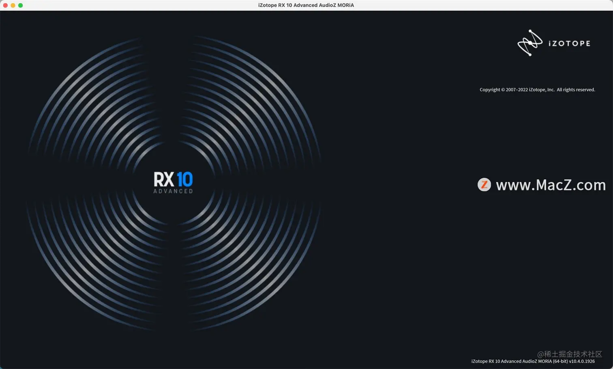Click the window title iZotope RX 10 Advanced
Viewport: 613px width, 369px height.
306,5
